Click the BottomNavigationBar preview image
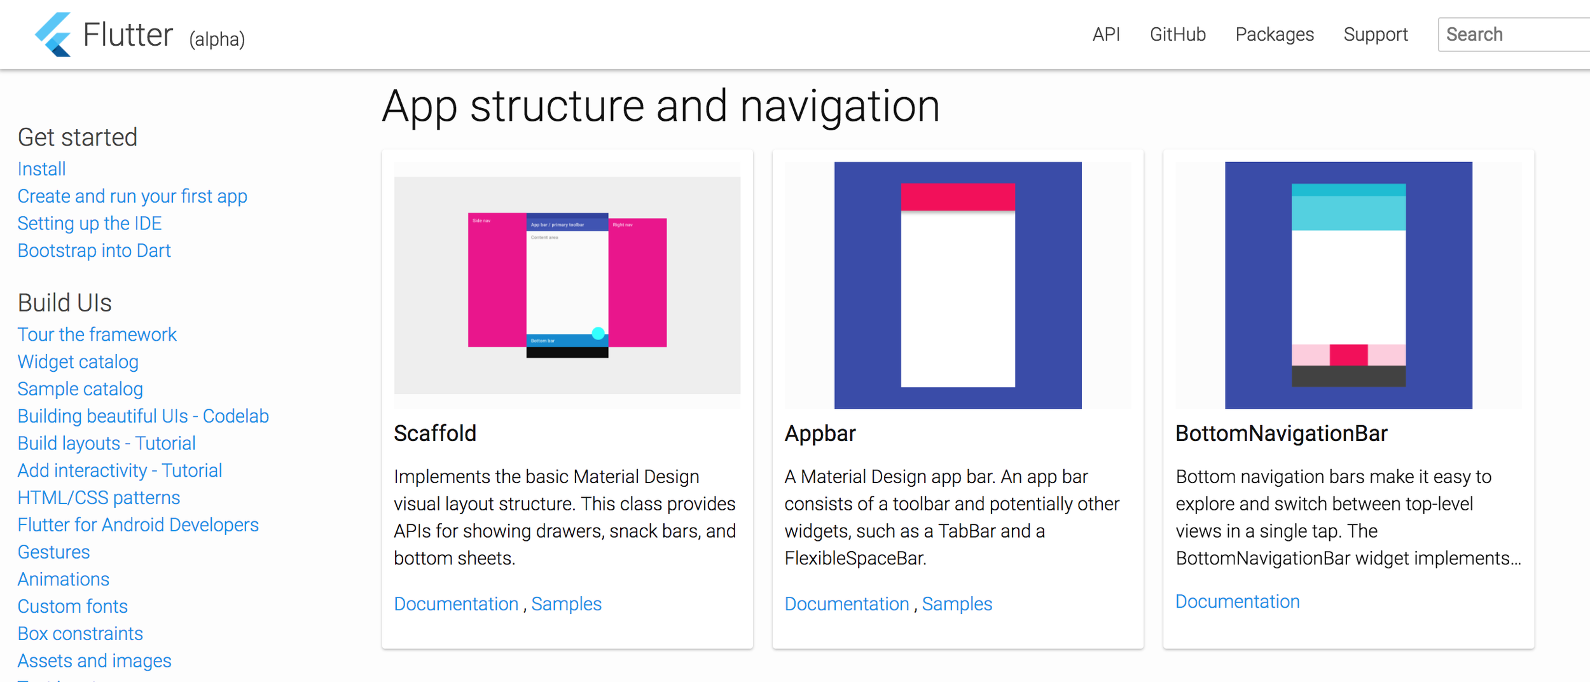Image resolution: width=1590 pixels, height=682 pixels. (1348, 285)
